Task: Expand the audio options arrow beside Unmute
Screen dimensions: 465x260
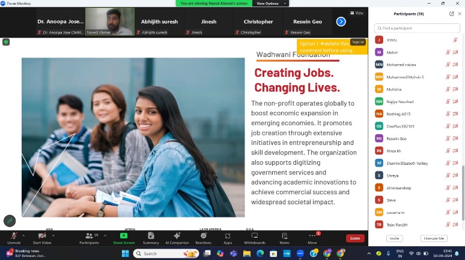Action: [23, 236]
